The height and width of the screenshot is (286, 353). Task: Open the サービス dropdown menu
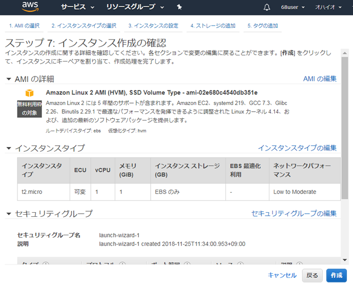click(x=77, y=7)
